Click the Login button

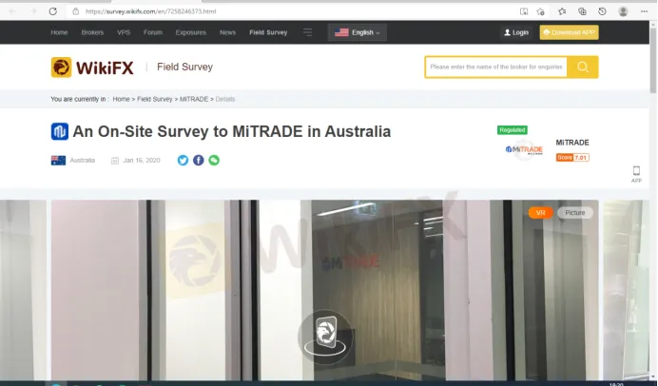tap(516, 32)
